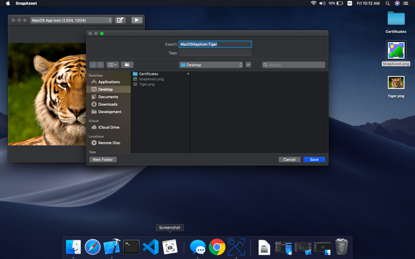
Task: Open Notification Center in the menu bar
Action: tap(406, 3)
